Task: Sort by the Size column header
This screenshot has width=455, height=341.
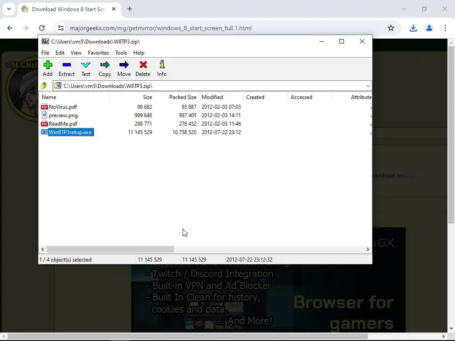Action: [x=132, y=97]
